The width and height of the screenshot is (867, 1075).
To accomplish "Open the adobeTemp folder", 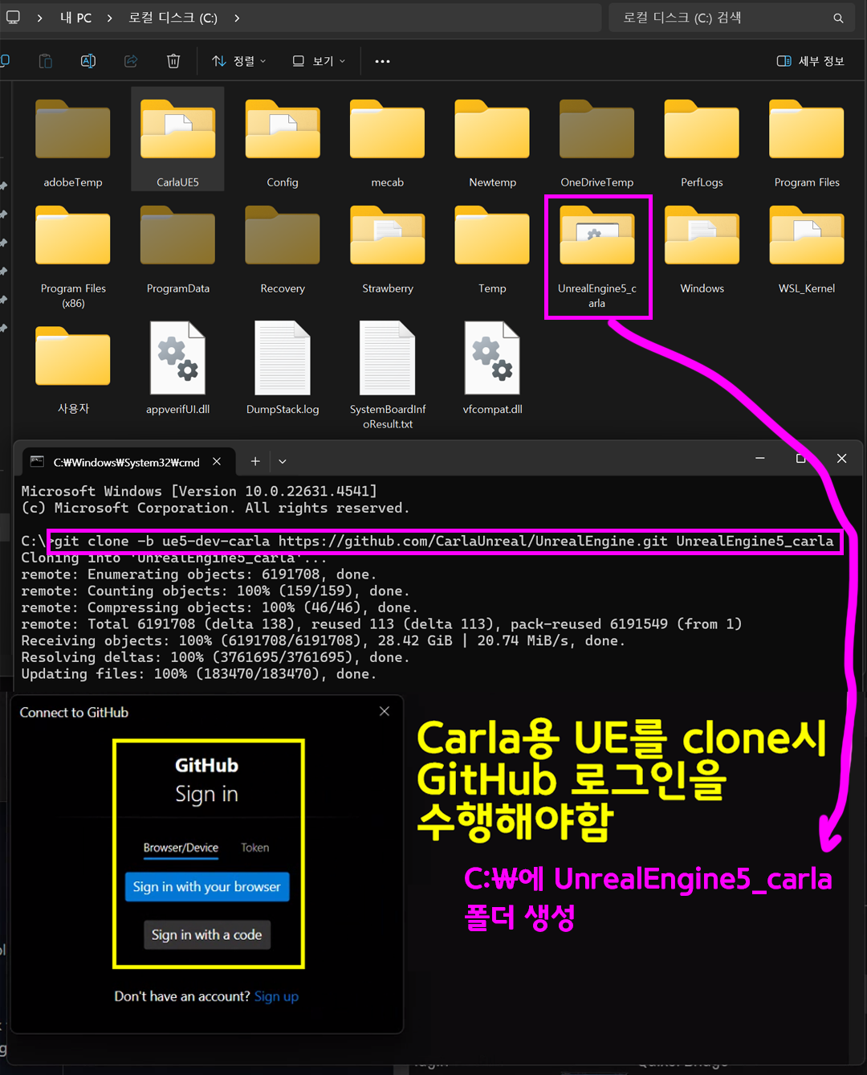I will coord(73,143).
